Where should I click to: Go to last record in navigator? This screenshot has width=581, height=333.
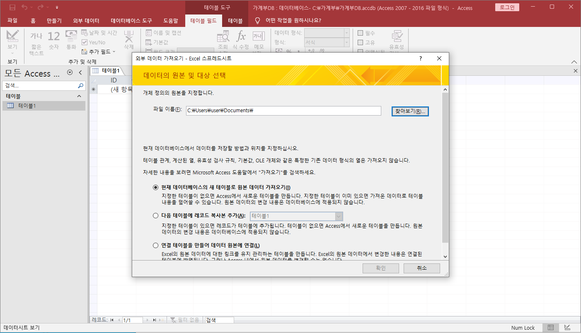(x=154, y=320)
